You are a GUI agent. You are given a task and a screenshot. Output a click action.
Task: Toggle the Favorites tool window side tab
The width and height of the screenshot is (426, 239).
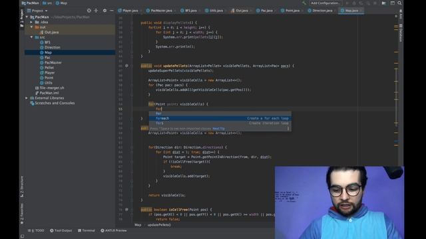click(x=22, y=214)
